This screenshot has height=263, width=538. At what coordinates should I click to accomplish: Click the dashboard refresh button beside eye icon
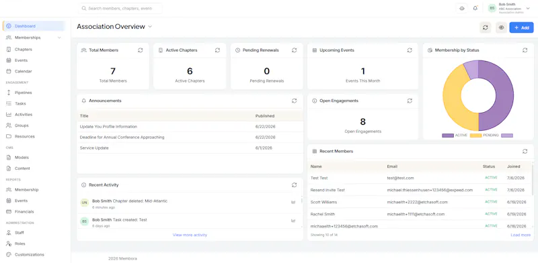[x=485, y=28]
